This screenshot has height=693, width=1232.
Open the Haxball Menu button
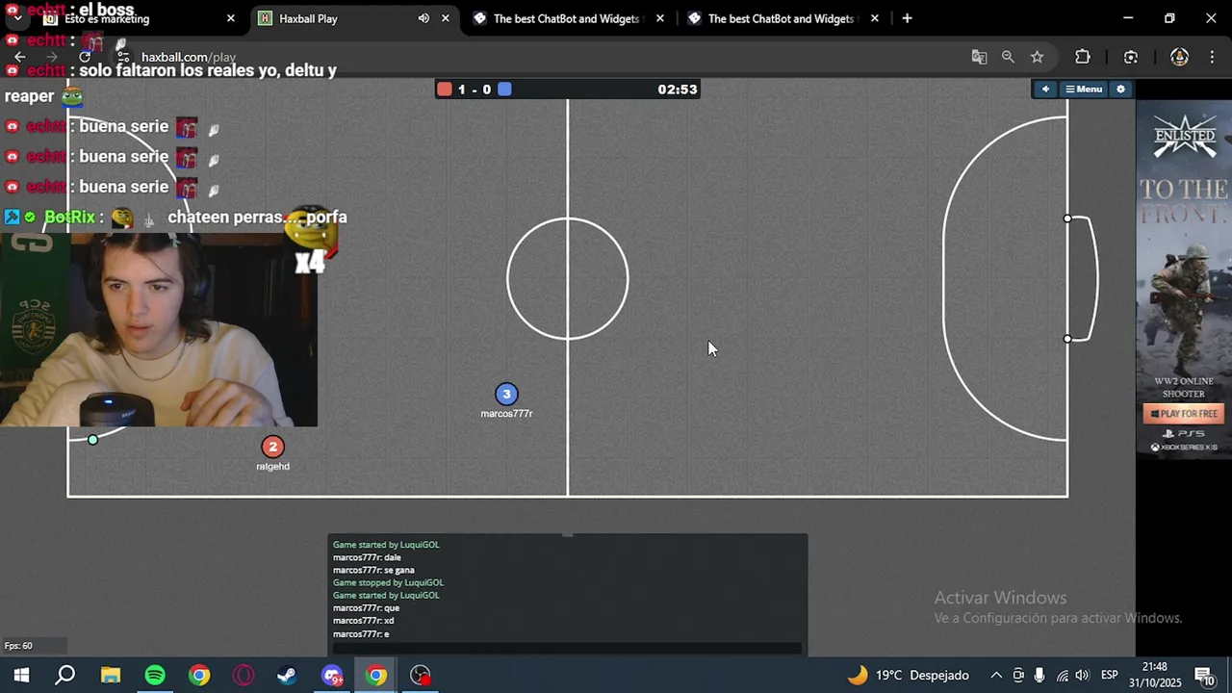coord(1083,90)
